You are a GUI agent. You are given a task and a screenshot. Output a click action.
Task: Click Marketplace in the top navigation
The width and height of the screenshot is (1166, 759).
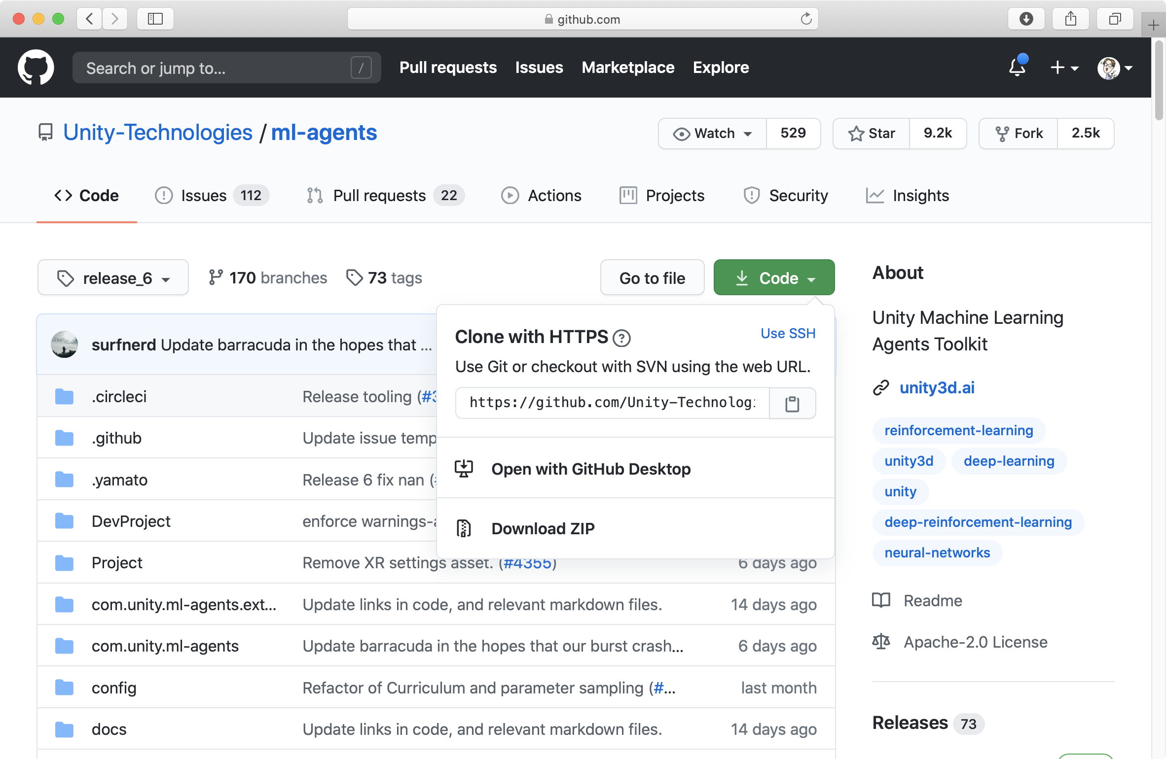point(628,68)
